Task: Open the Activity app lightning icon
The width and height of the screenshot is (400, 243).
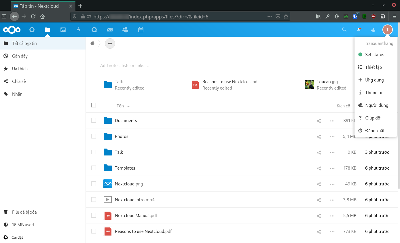Action: (79, 30)
